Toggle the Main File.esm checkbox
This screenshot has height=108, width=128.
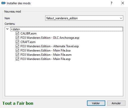click(17, 55)
